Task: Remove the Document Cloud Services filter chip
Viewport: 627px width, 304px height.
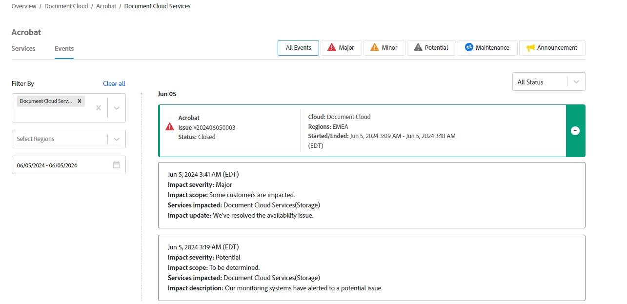Action: coord(80,101)
